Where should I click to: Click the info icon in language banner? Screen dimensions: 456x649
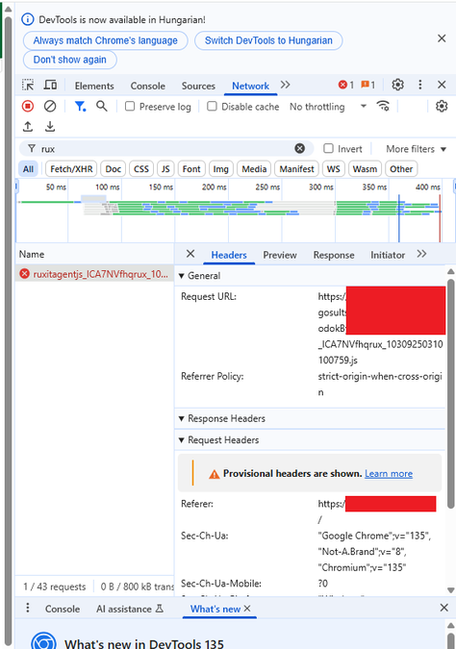click(x=28, y=19)
